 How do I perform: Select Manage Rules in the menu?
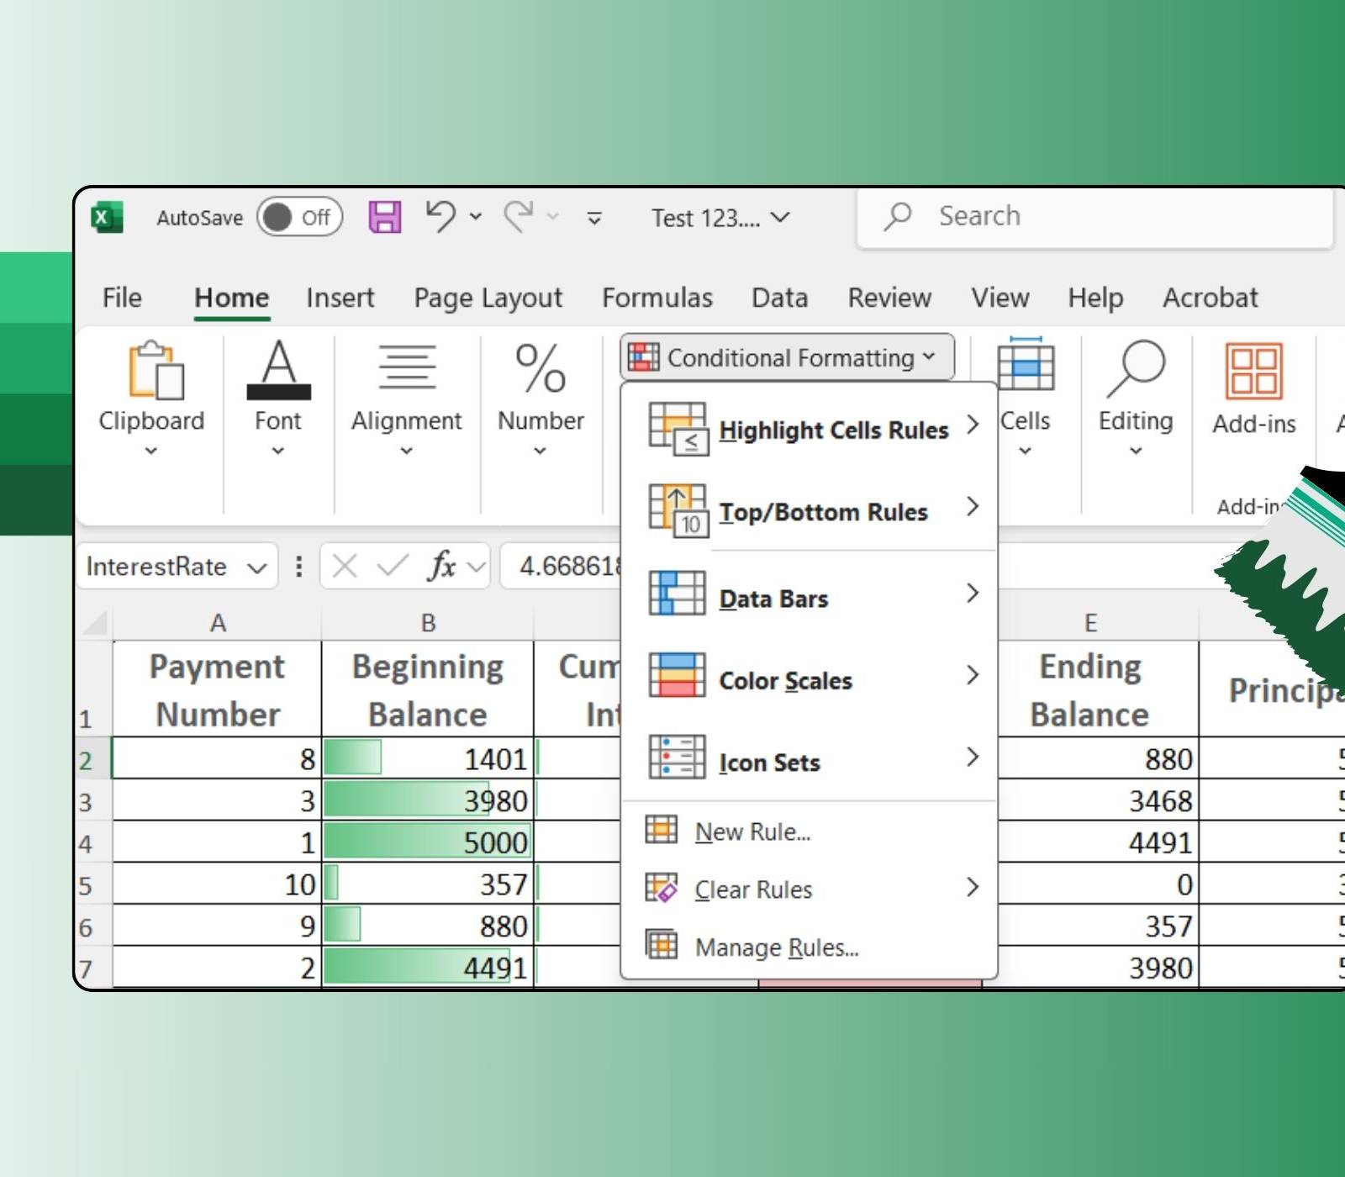coord(776,947)
